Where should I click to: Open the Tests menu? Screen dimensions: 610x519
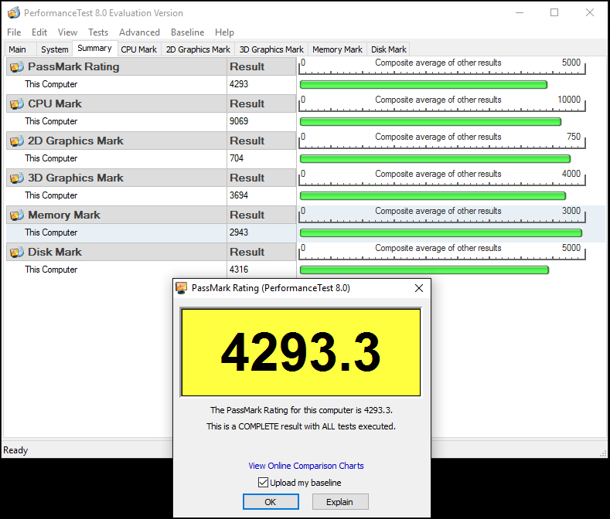(x=98, y=32)
